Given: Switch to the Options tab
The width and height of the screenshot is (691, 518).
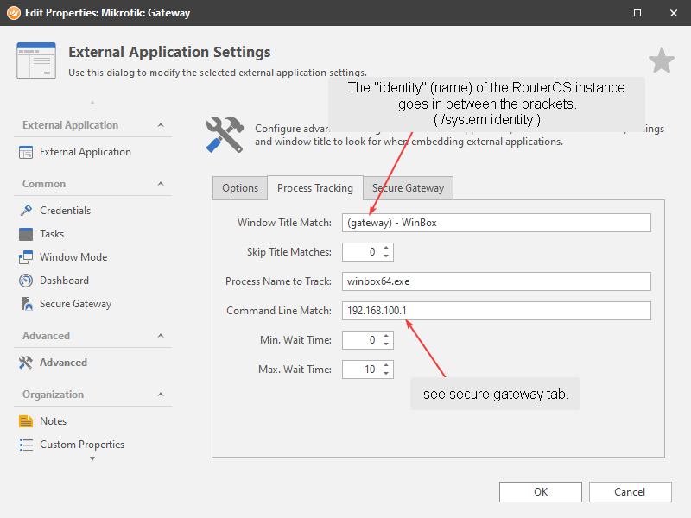Looking at the screenshot, I should [x=239, y=188].
